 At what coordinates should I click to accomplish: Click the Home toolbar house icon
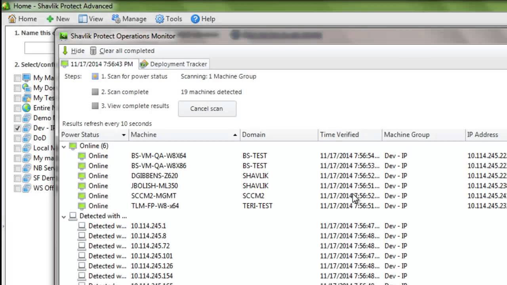[12, 19]
